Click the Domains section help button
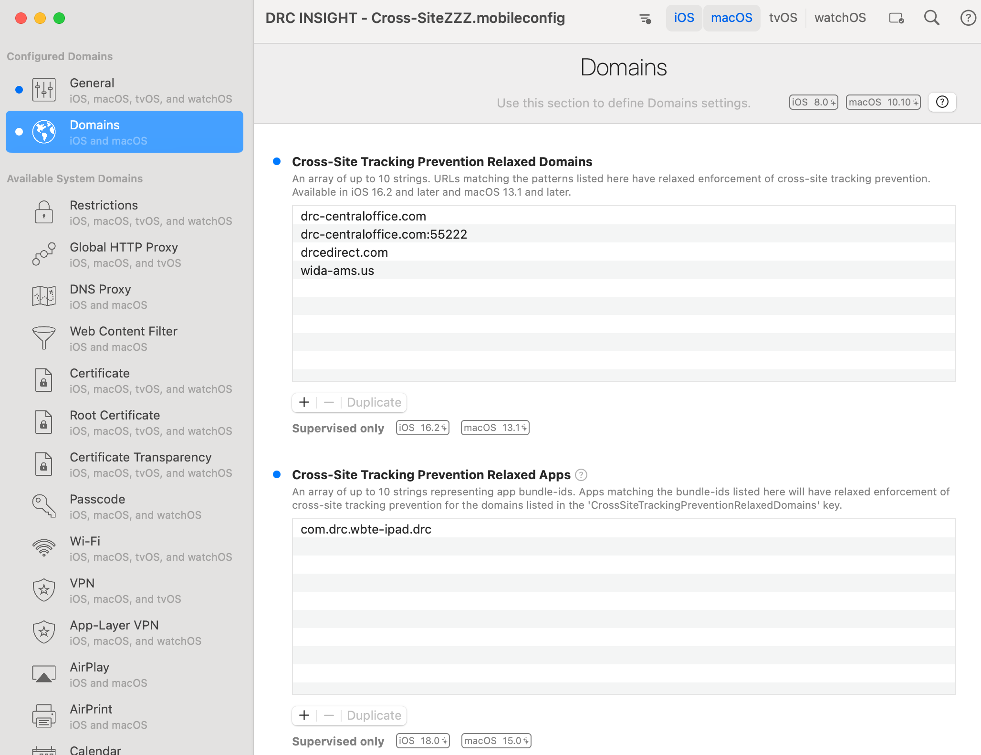The height and width of the screenshot is (755, 981). [x=942, y=102]
